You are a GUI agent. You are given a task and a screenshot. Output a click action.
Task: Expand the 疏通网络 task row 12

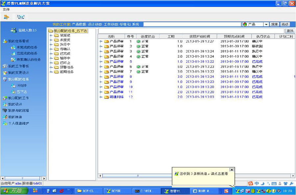[101, 97]
